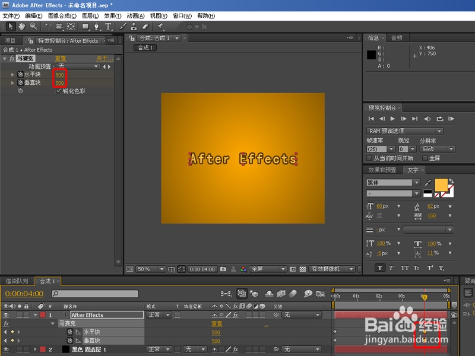Screen dimensions: 475x356
Task: Select the Clone Stamp tool
Action: click(x=134, y=27)
